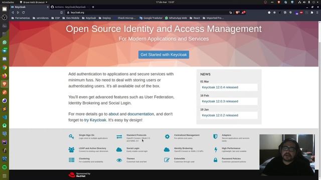Open the Ferramentas bookmarks folder
The height and width of the screenshot is (180, 321).
(x=21, y=18)
